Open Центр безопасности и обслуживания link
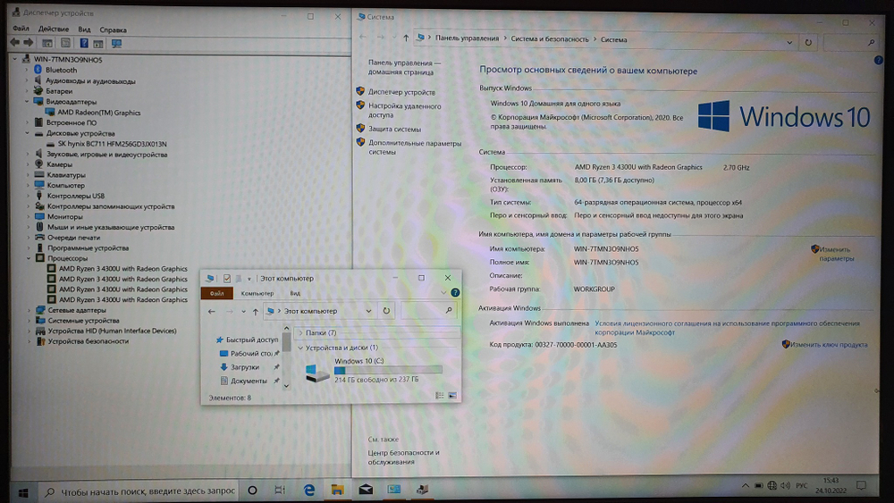Viewport: 894px width, 503px height. [x=403, y=457]
